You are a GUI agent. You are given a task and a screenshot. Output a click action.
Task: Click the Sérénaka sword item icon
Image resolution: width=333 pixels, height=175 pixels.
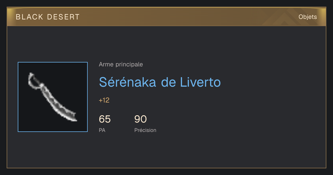click(53, 97)
